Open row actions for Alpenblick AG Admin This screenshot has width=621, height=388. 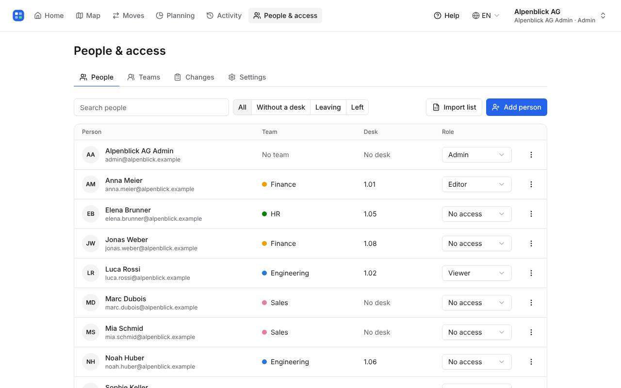click(x=531, y=155)
